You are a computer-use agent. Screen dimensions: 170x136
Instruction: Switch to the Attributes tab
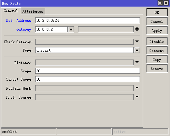click(33, 11)
